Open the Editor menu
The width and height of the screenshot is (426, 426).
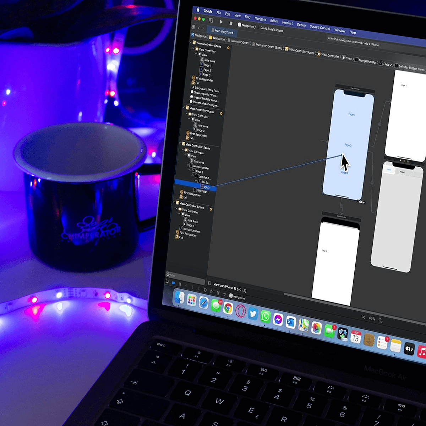coord(274,21)
